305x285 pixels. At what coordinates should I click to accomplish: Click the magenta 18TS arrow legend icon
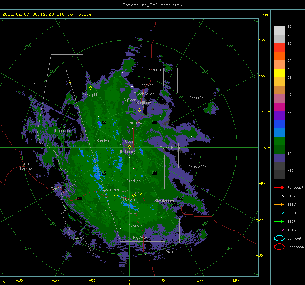[279, 230]
